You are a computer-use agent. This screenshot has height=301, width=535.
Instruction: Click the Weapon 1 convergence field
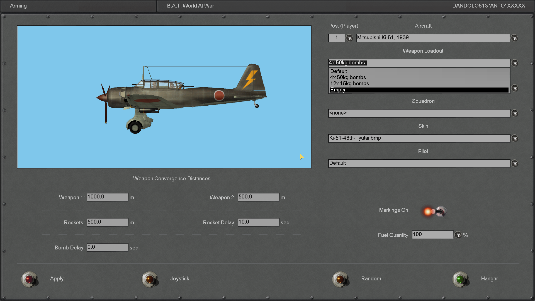(x=107, y=197)
